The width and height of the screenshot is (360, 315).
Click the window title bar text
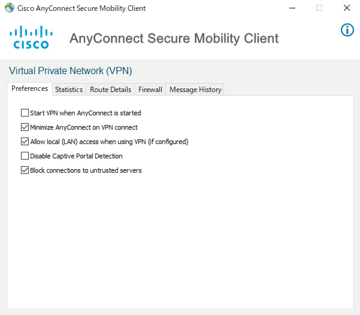81,8
